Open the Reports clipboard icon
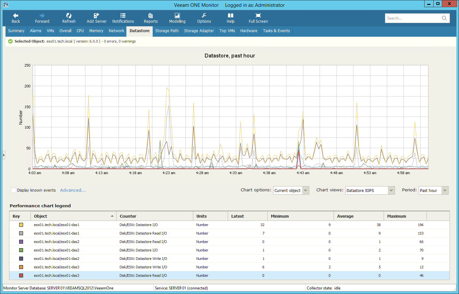 pyautogui.click(x=150, y=15)
